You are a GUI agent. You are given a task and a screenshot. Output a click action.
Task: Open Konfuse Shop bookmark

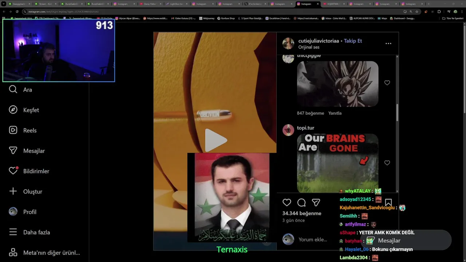click(226, 18)
